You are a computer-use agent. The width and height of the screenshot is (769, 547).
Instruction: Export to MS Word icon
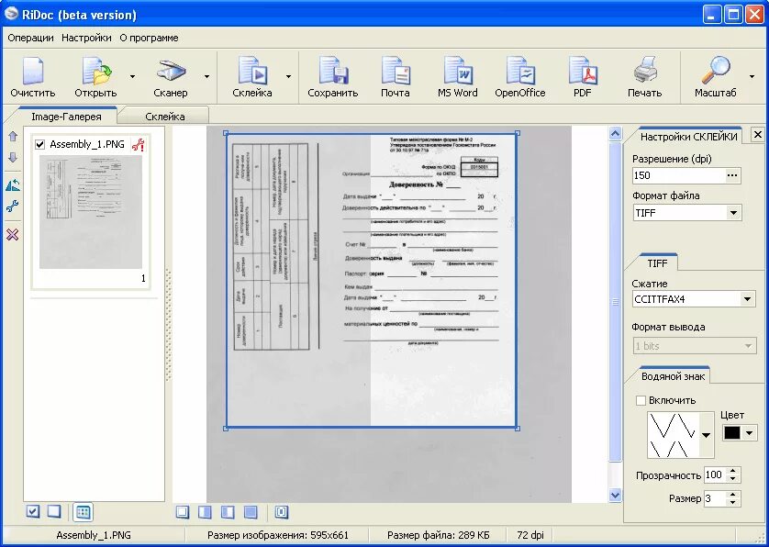click(x=458, y=72)
